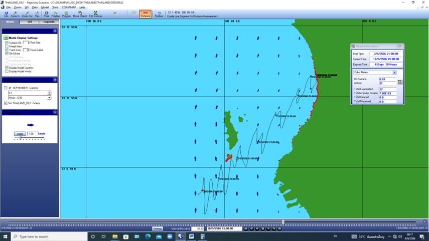This screenshot has height=241, width=429.
Task: Open the COASTMAP menu
Action: coord(68,8)
